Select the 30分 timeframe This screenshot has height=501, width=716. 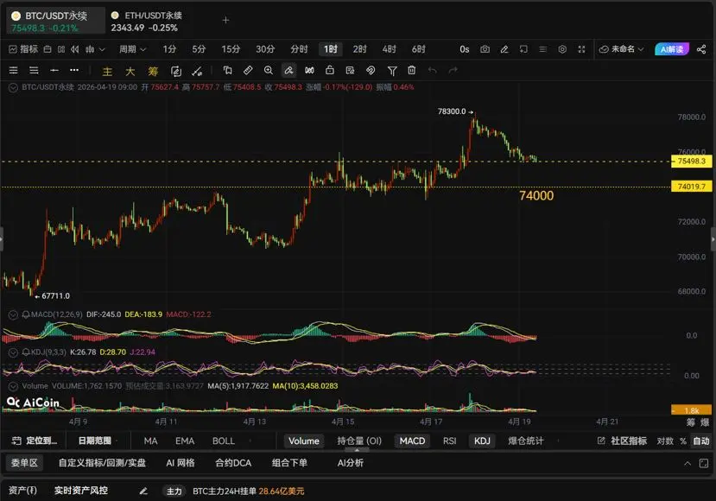coord(265,49)
